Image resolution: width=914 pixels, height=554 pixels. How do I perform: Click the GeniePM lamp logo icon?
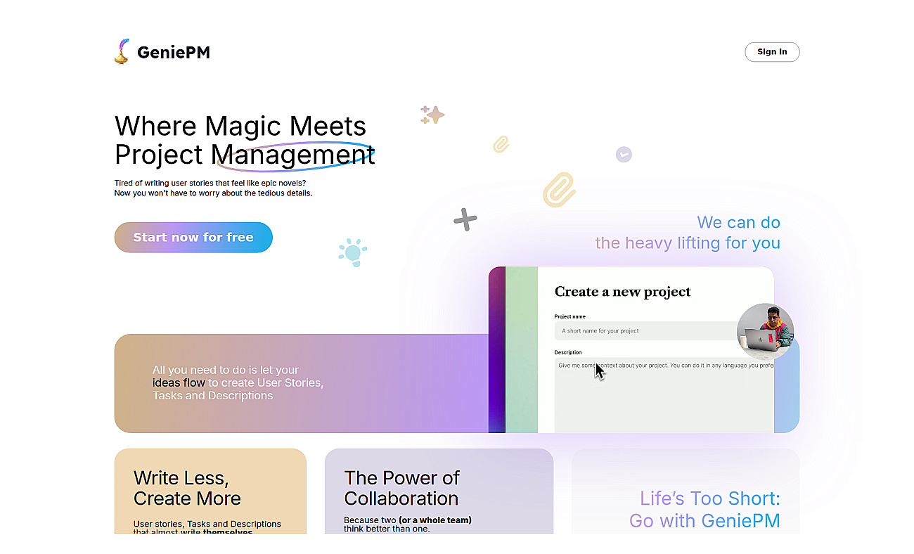coord(122,51)
